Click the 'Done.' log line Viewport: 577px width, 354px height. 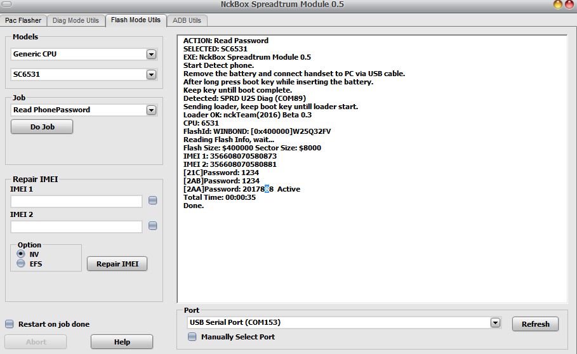pos(194,206)
